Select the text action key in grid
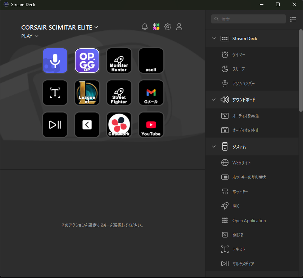The height and width of the screenshot is (278, 303). [55, 93]
